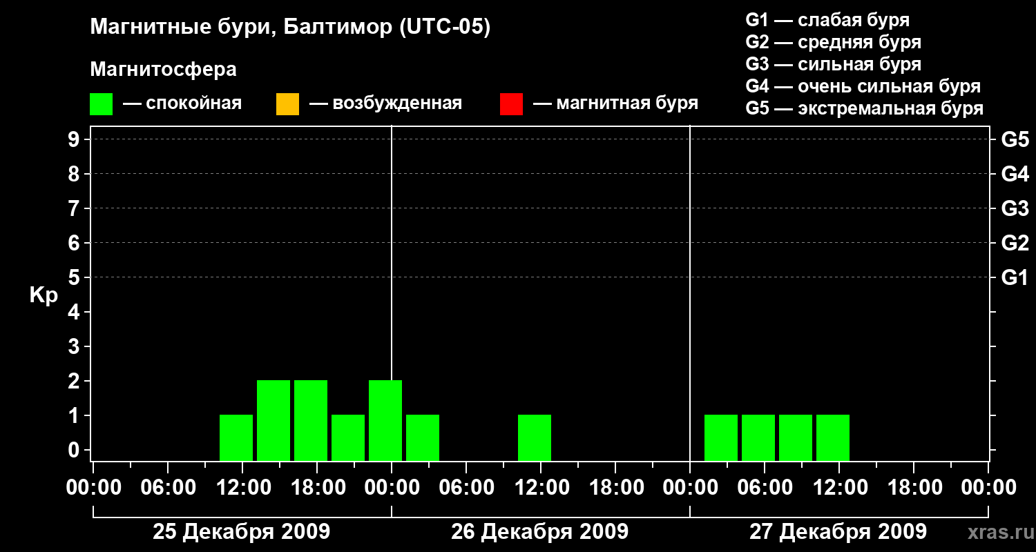Click the G1 right-axis label
The height and width of the screenshot is (552, 1036).
pos(1015,277)
